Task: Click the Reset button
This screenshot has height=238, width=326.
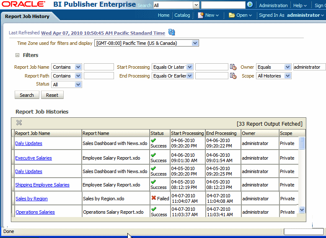Action: click(52, 95)
